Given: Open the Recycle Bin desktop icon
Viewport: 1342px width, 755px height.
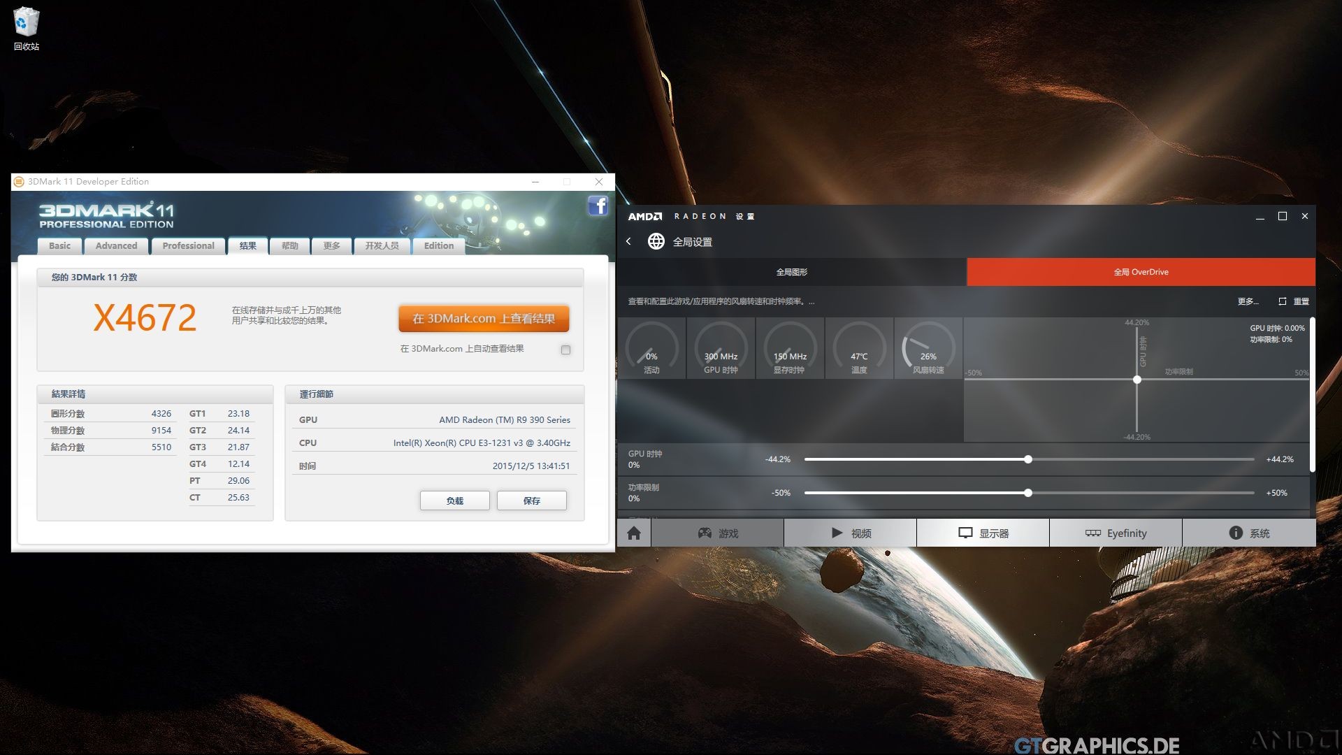Looking at the screenshot, I should (x=26, y=29).
